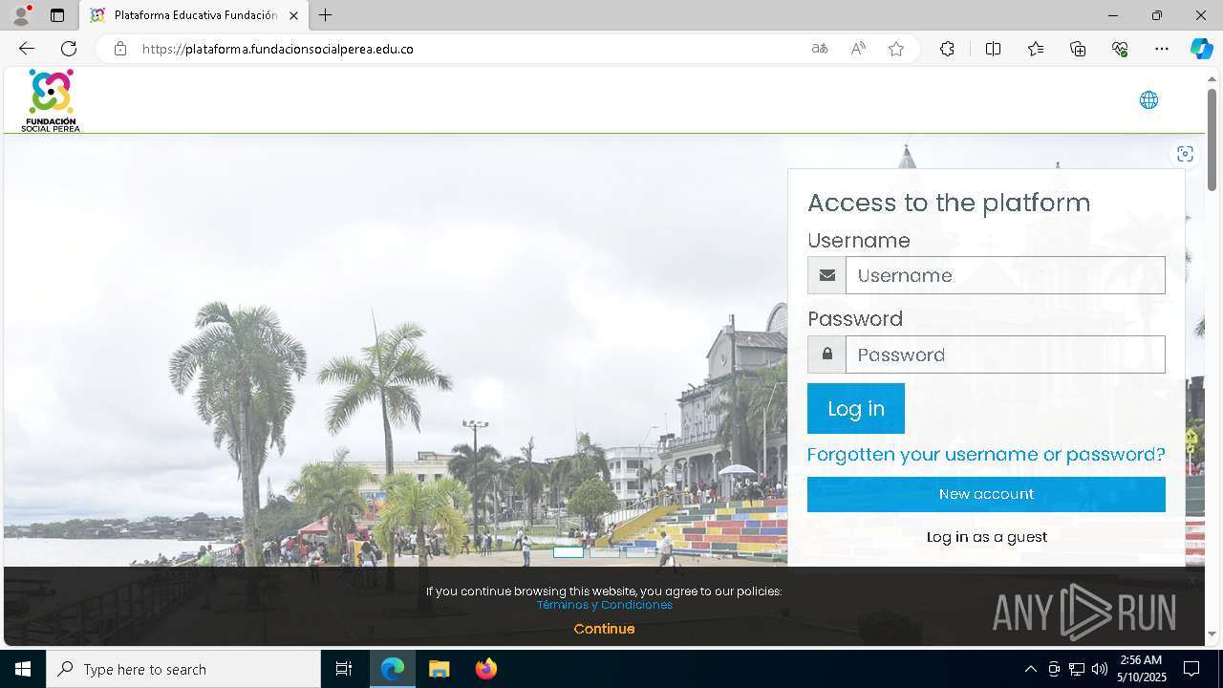The width and height of the screenshot is (1223, 688).
Task: Open volume control in system tray
Action: pos(1100,669)
